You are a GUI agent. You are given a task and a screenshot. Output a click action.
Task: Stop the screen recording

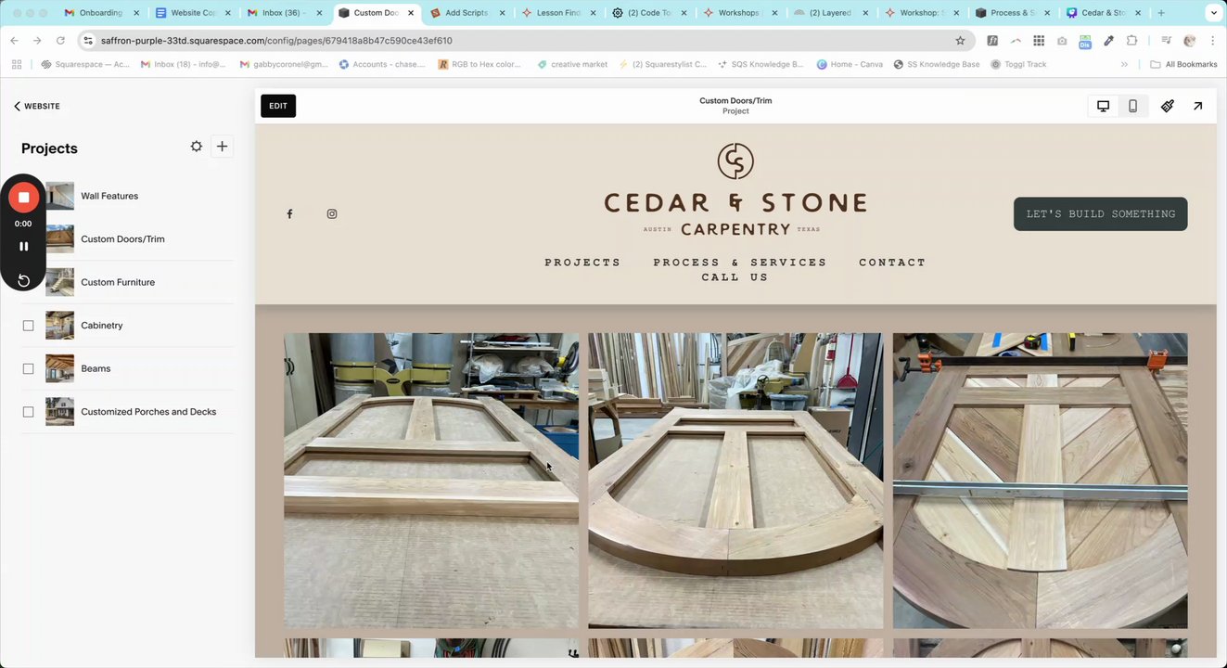(x=24, y=197)
